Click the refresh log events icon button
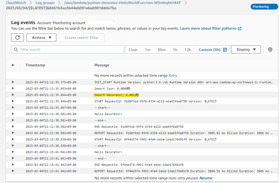279x183 pixels. pos(17,38)
